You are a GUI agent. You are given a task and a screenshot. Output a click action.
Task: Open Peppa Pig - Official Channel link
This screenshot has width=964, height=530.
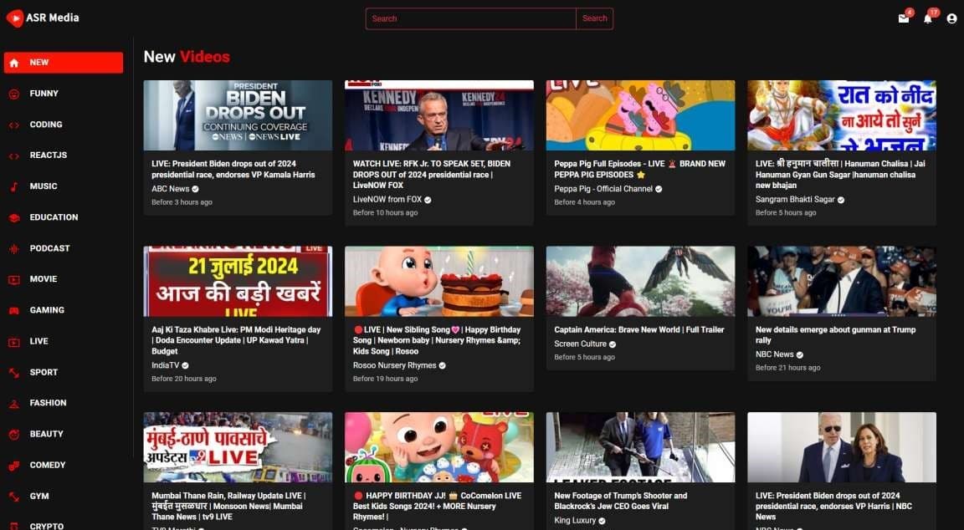pos(603,189)
